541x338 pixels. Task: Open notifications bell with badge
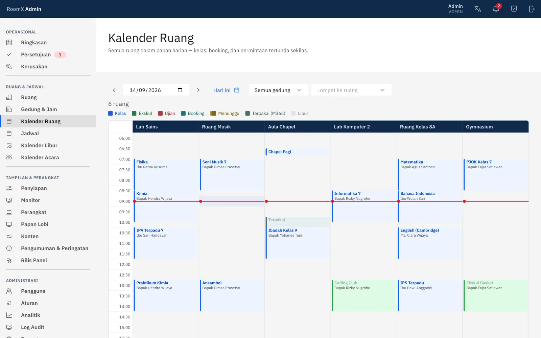click(x=496, y=9)
